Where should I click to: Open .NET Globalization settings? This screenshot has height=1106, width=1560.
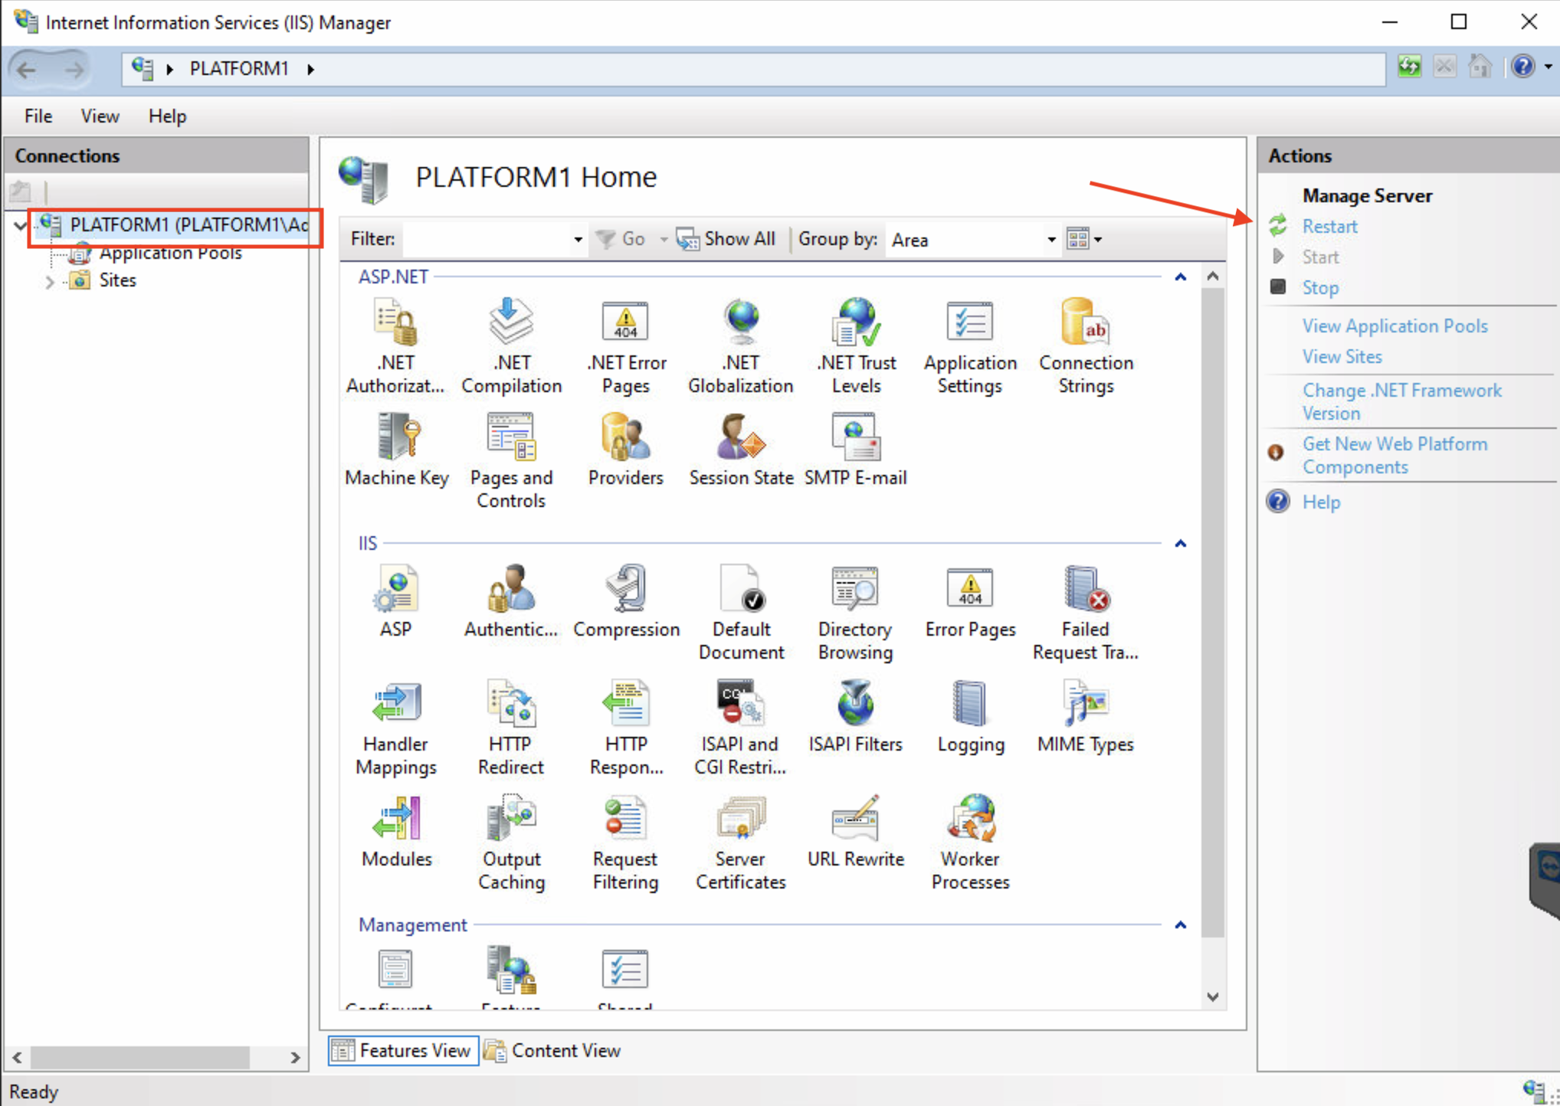(740, 346)
